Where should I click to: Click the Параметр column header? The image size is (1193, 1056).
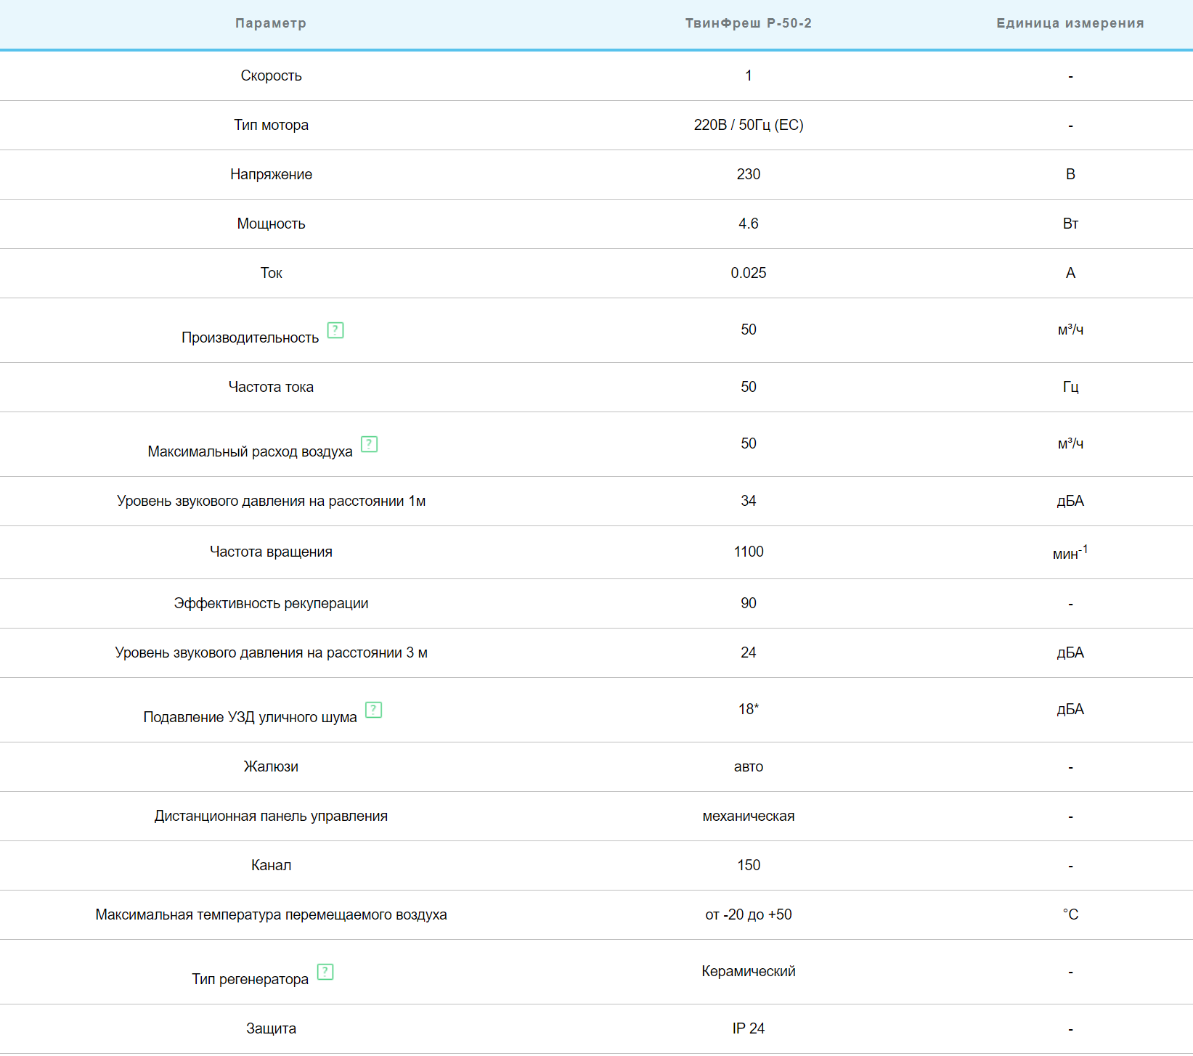click(271, 23)
